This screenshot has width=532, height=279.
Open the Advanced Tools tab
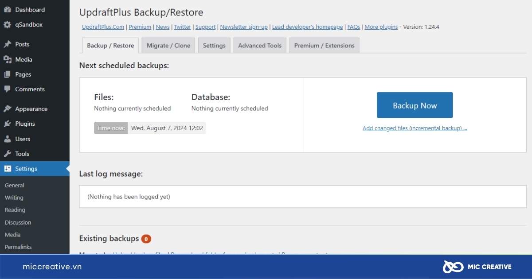(260, 46)
